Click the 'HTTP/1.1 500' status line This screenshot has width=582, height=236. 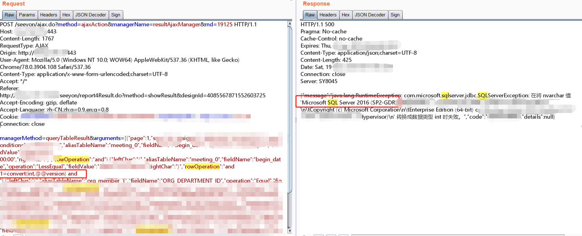pos(317,25)
